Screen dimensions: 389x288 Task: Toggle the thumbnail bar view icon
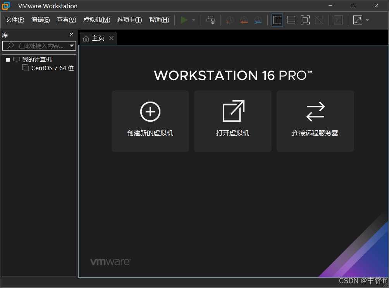point(291,20)
